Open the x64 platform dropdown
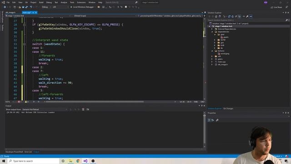Viewport: 291px width, 164px height. coord(60,7)
